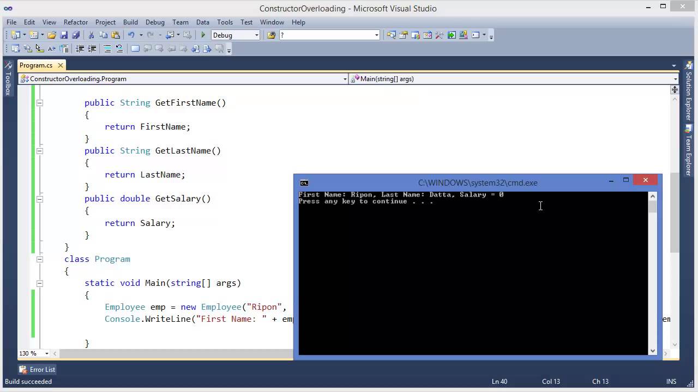698x392 pixels.
Task: Expand the Toolbox side tab
Action: pos(8,79)
